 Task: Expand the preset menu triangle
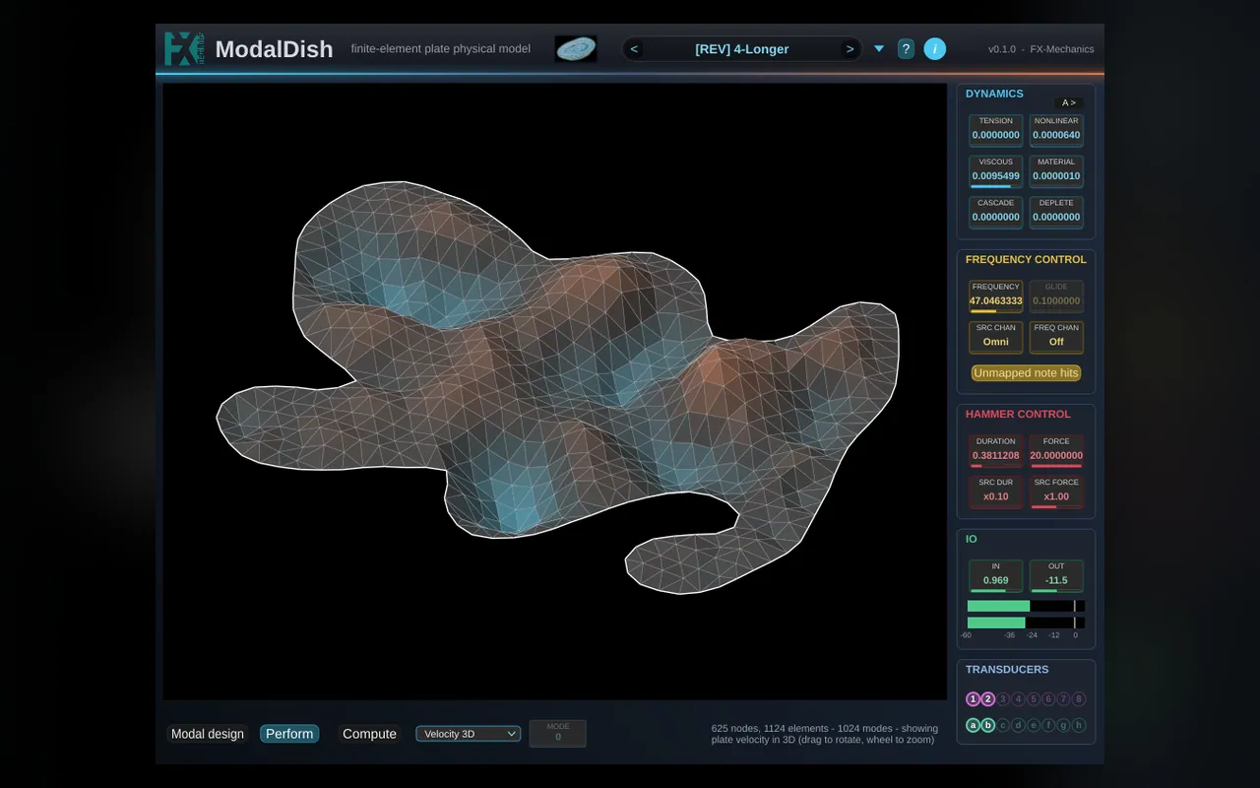coord(879,49)
